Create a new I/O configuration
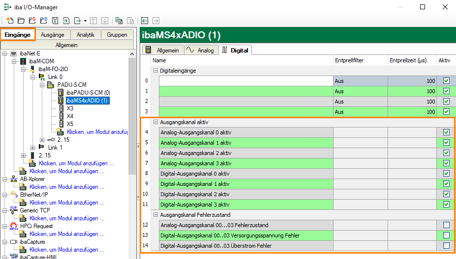The width and height of the screenshot is (456, 259). 10,21
